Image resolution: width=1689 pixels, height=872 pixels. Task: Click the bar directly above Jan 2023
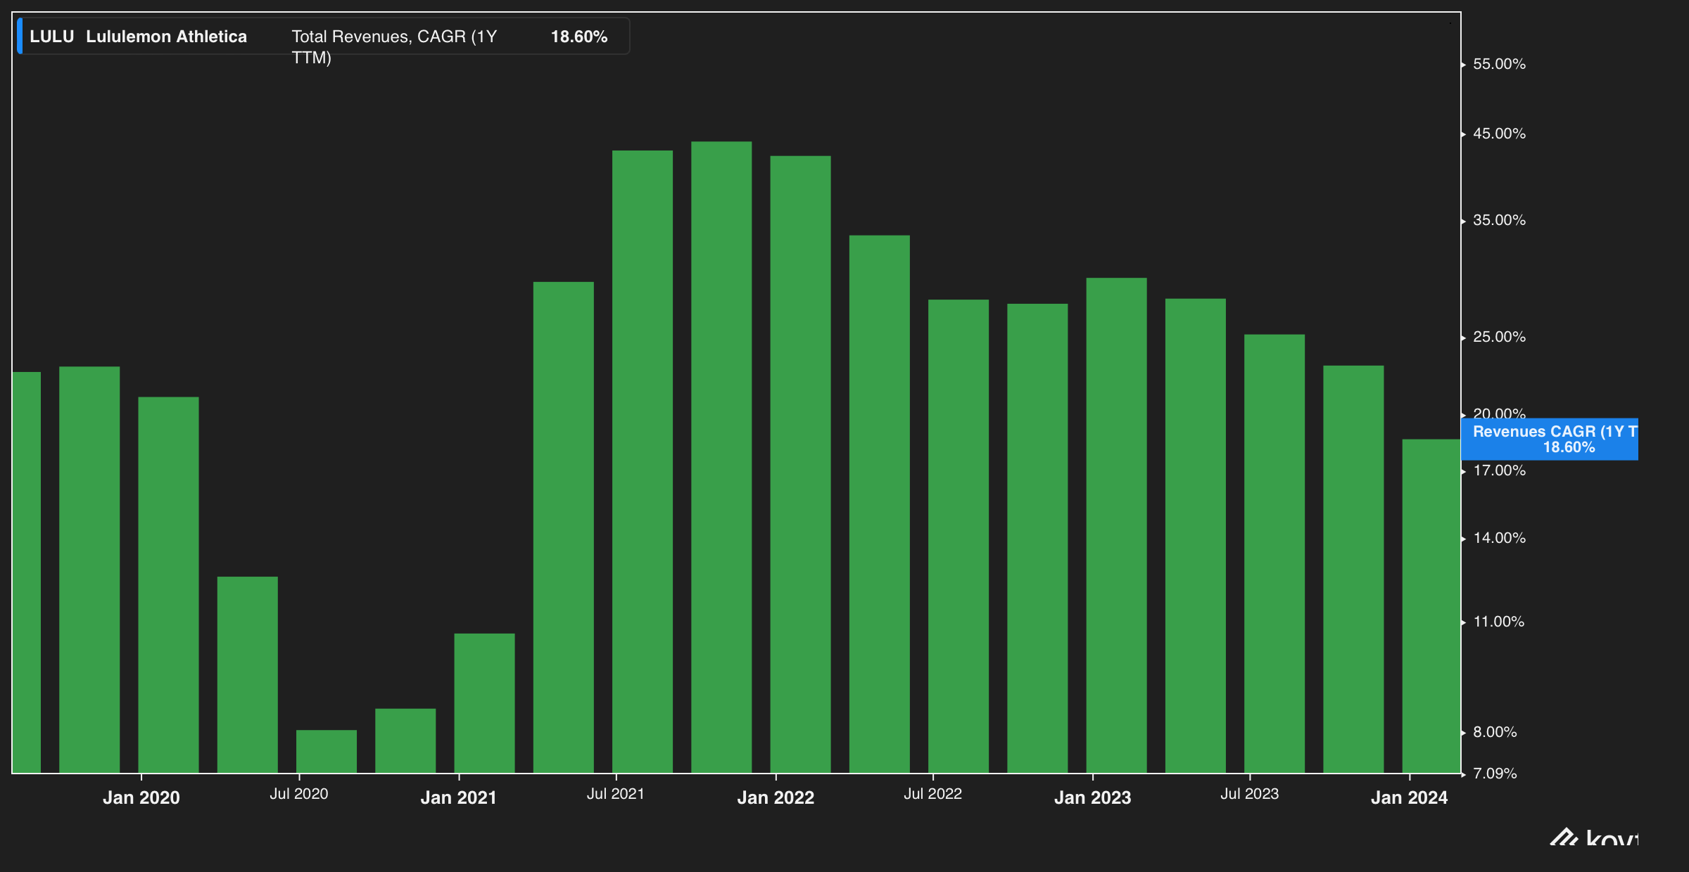pyautogui.click(x=1116, y=525)
